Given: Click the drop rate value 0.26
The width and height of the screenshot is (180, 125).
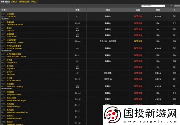Looking at the screenshot, I should [174, 41].
